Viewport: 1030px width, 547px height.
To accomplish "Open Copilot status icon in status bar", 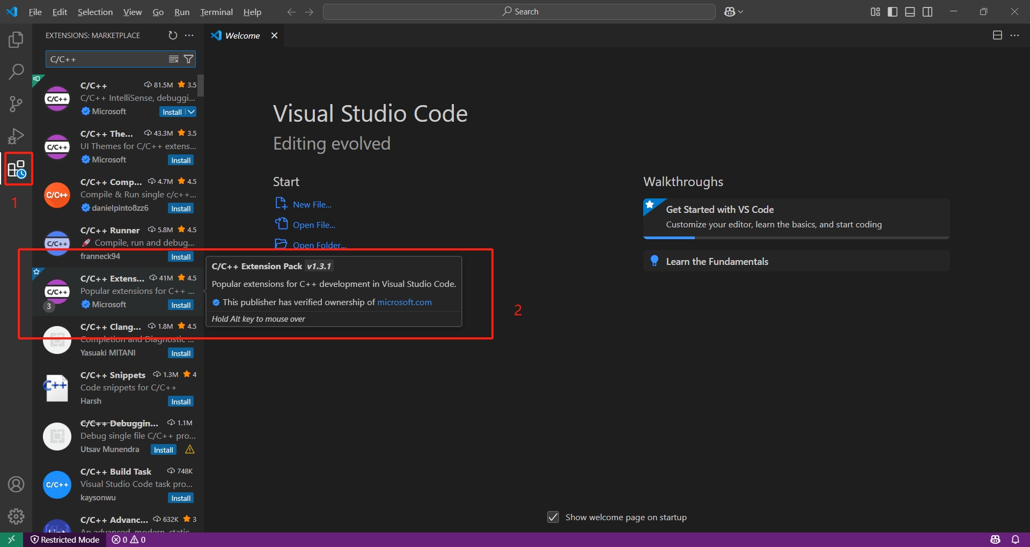I will 995,539.
